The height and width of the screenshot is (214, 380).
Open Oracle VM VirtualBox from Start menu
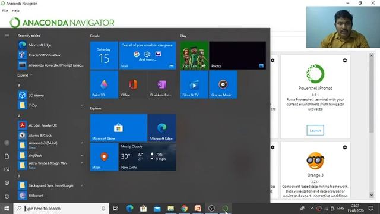(50, 55)
